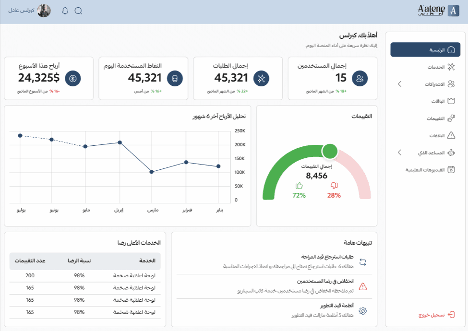Select the الفيديوهات التعليمية video icon
Image resolution: width=468 pixels, height=331 pixels.
coord(451,170)
